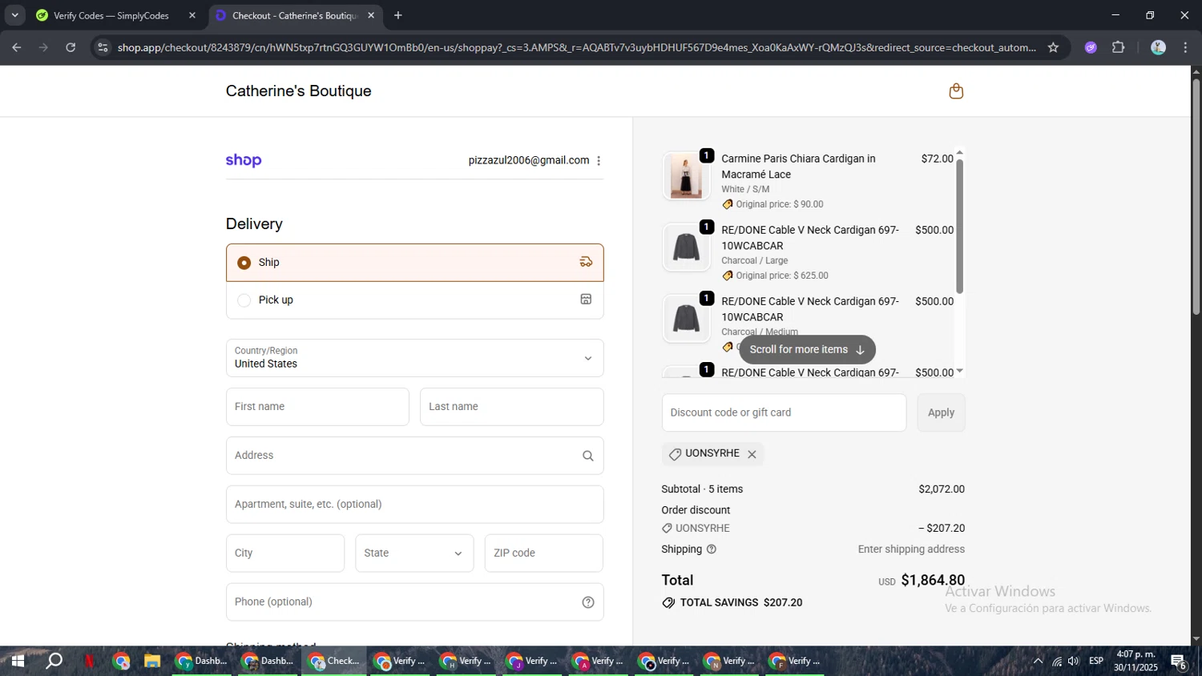Close the Checkout - Catherine's Boutique tab

(x=371, y=15)
